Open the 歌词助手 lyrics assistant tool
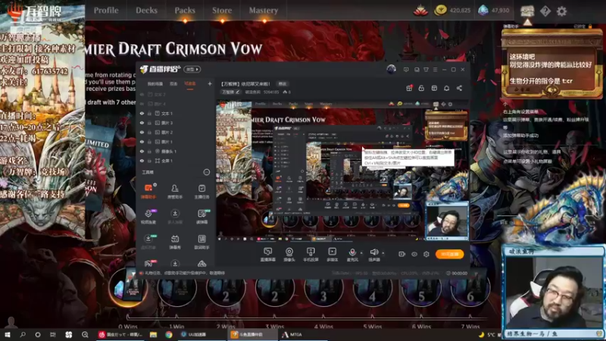 [201, 242]
